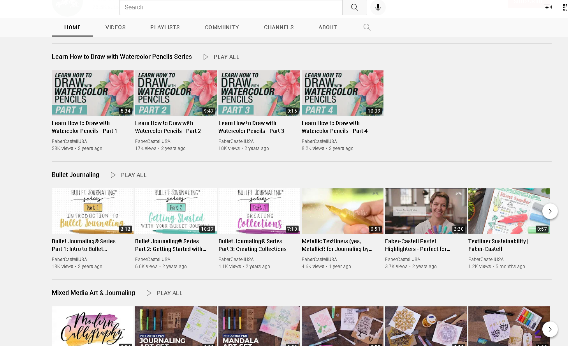Open Metallic Textliners video thumbnail
The width and height of the screenshot is (568, 346).
(343, 211)
